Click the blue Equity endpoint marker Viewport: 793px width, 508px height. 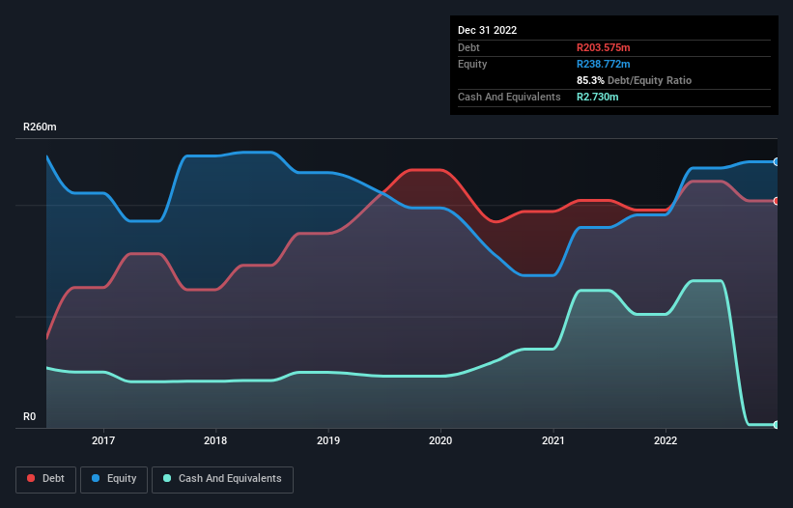[x=777, y=161]
